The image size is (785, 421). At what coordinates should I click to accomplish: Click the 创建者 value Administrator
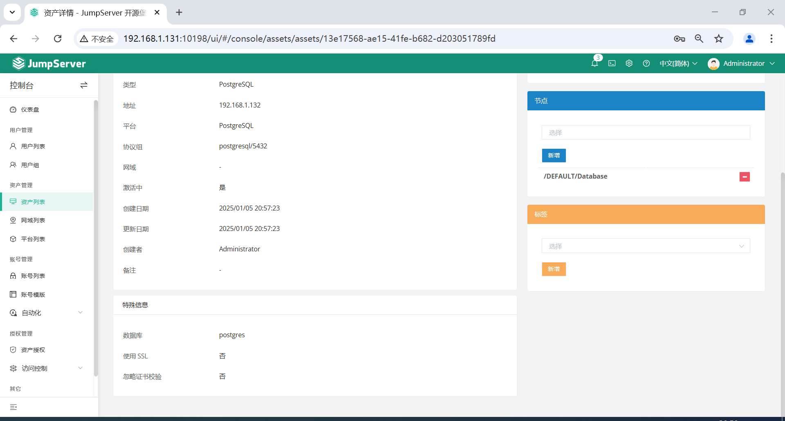[x=239, y=249]
